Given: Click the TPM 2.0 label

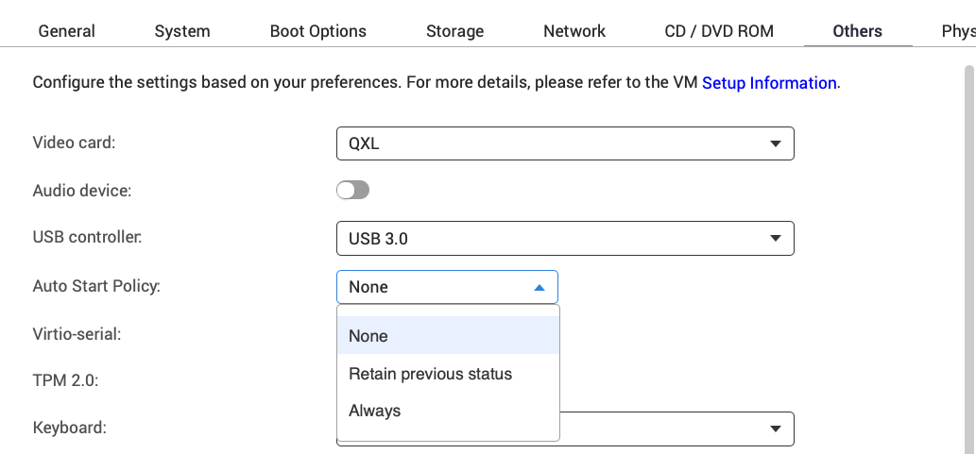Looking at the screenshot, I should 66,380.
